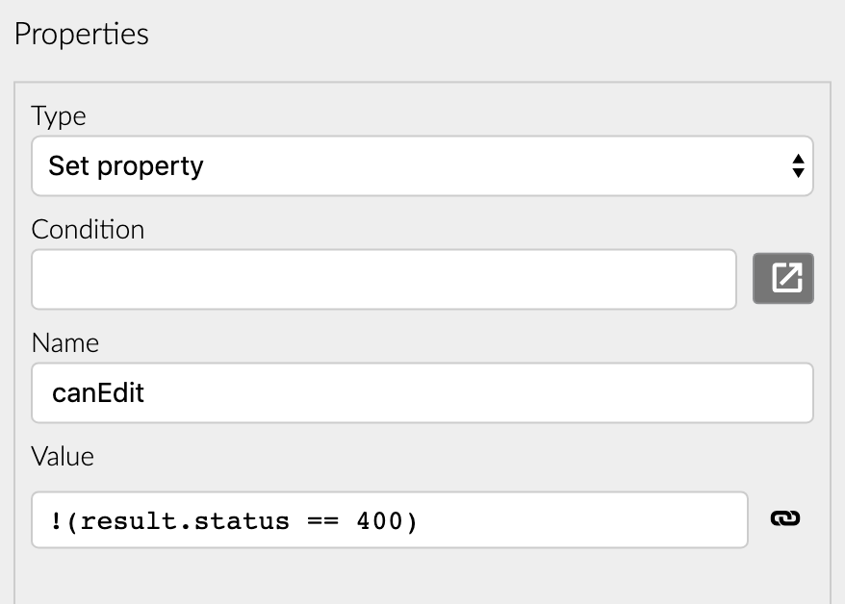Click the up-down arrows of the Type selector
The image size is (845, 604).
(x=798, y=165)
